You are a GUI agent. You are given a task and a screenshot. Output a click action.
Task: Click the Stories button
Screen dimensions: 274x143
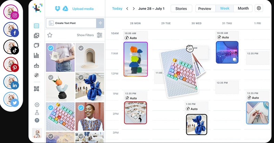(x=181, y=9)
